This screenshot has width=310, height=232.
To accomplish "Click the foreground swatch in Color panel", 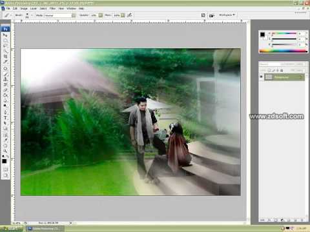I will pos(262,34).
